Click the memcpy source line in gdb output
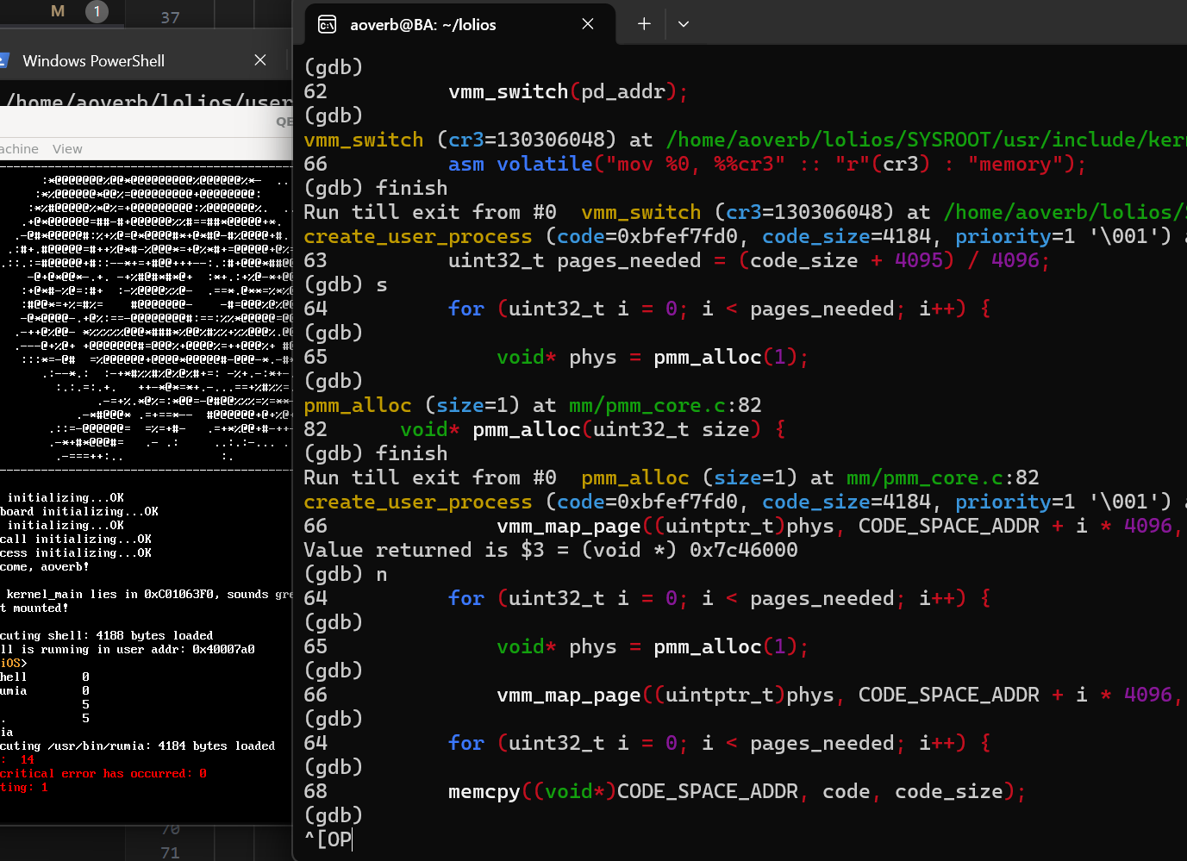1187x861 pixels. 736,791
